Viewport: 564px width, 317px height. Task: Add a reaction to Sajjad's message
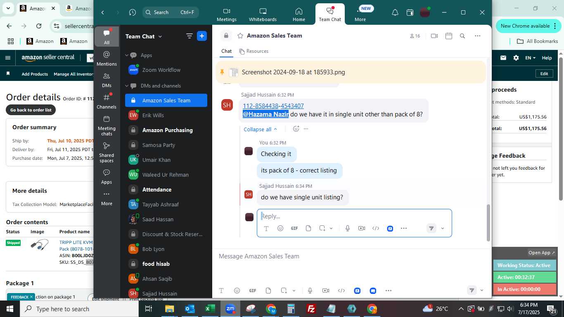[x=296, y=129]
